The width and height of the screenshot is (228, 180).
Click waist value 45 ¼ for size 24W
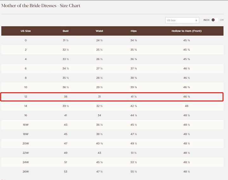[x=99, y=162]
